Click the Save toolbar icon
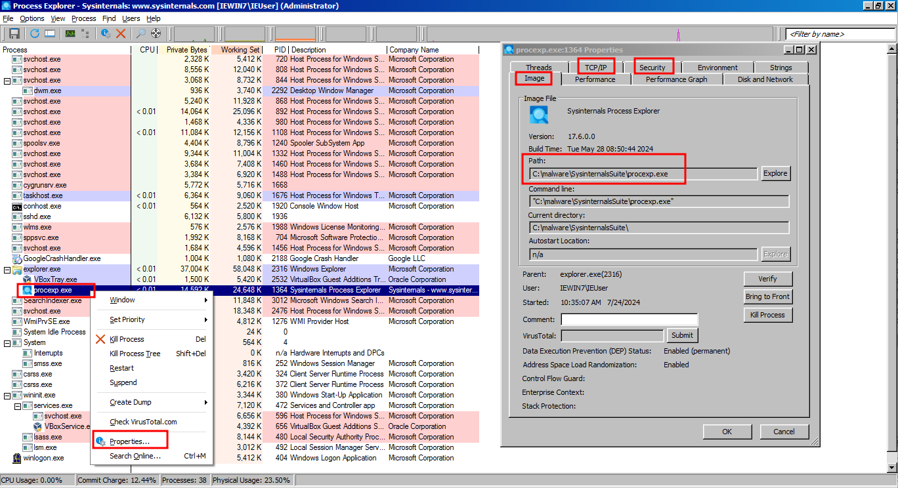This screenshot has width=898, height=488. click(14, 33)
